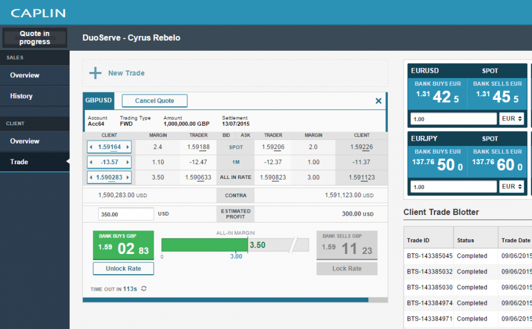Close the GBPUSD quote ticket
Viewport: 532px width, 329px height.
tap(379, 101)
